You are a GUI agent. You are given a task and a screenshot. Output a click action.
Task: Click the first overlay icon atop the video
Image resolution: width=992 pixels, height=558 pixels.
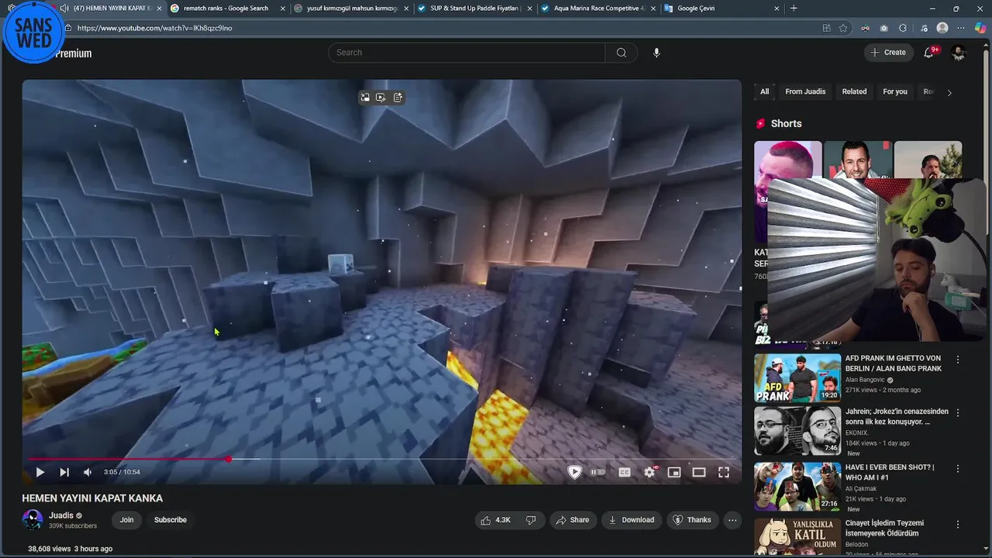click(x=364, y=98)
